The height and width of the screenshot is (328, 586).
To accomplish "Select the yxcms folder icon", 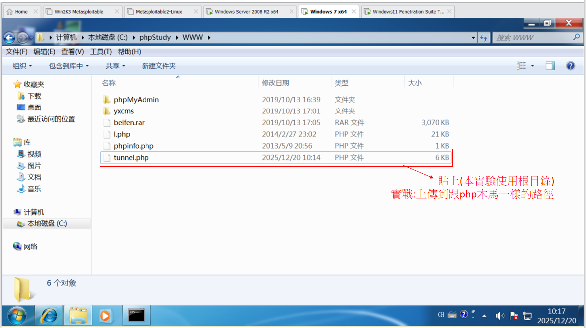I will 107,111.
